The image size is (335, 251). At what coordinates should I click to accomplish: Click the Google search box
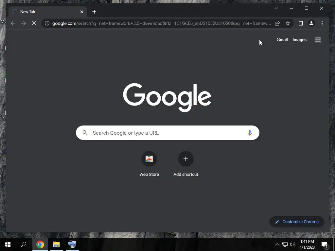(x=167, y=133)
